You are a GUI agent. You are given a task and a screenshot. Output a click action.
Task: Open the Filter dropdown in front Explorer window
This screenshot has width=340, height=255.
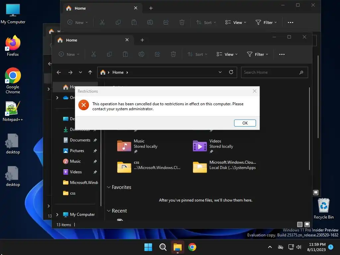[x=258, y=54]
